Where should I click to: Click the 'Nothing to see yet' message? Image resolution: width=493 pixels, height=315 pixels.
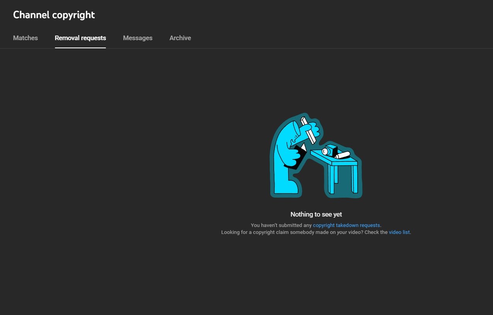pos(316,214)
